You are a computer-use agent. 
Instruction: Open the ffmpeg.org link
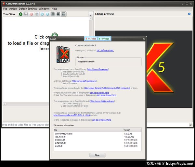(x=98, y=69)
